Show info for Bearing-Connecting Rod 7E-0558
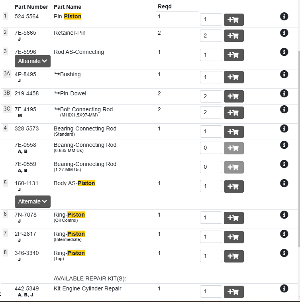The width and height of the screenshot is (300, 302). click(284, 145)
